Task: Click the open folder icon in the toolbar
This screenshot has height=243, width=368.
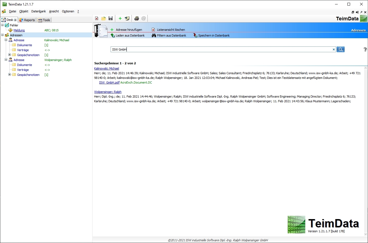Action: (104, 18)
